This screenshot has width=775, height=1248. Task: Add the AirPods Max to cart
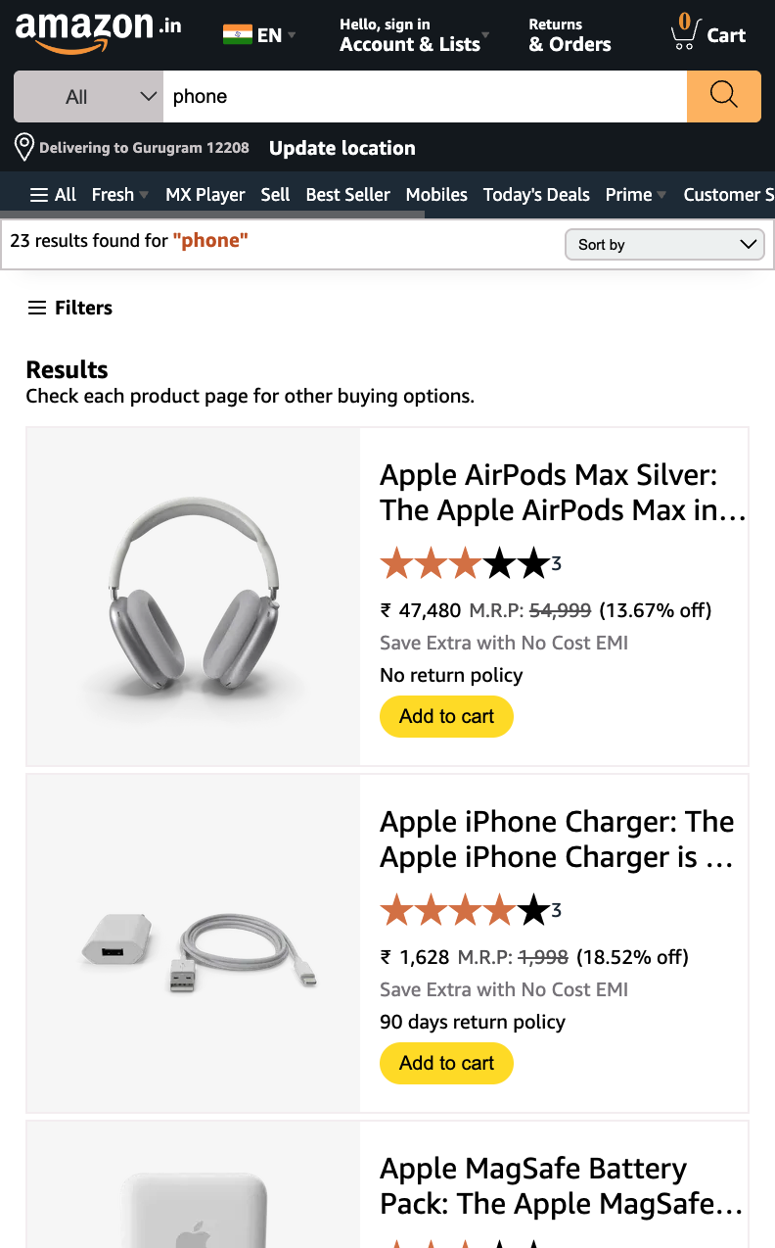[x=446, y=716]
